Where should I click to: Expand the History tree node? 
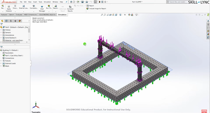(1, 30)
